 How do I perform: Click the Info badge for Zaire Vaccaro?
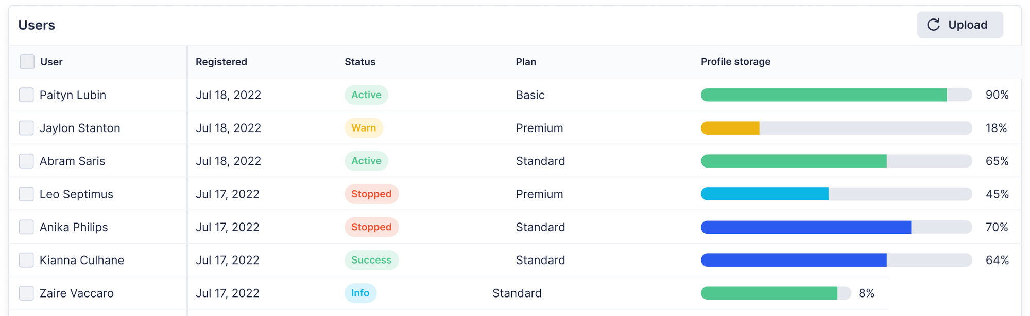pyautogui.click(x=360, y=293)
